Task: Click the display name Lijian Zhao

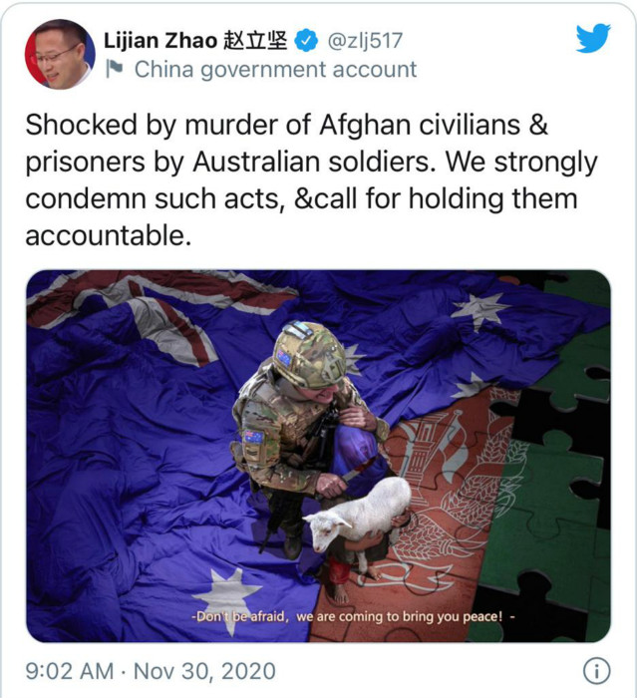Action: 160,41
